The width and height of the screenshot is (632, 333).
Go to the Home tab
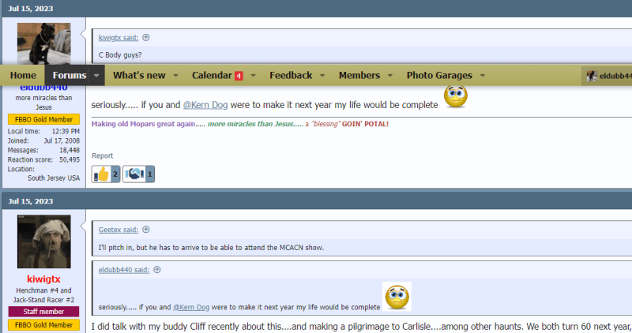(23, 75)
